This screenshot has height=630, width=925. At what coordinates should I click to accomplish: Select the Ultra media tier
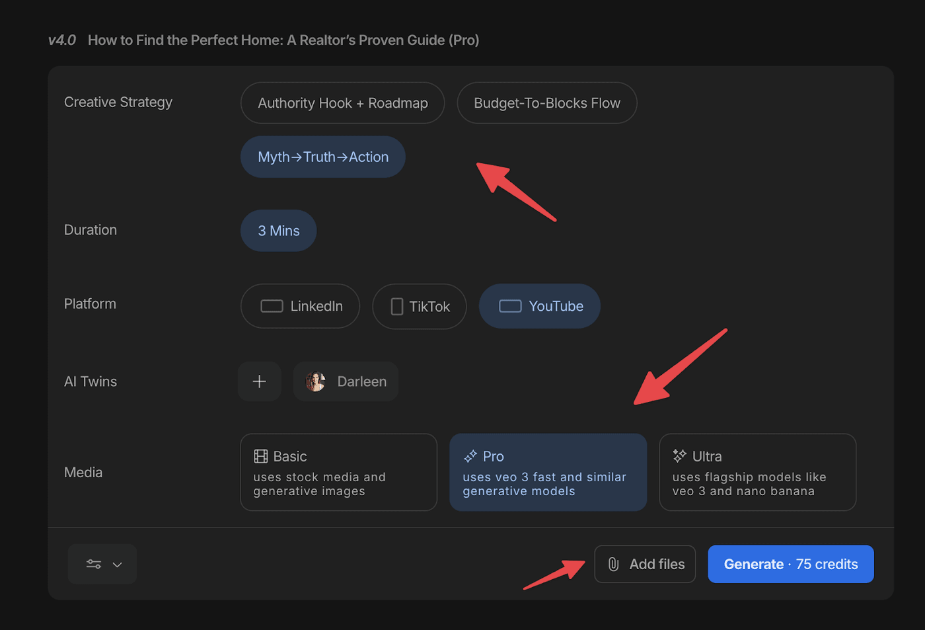point(757,472)
